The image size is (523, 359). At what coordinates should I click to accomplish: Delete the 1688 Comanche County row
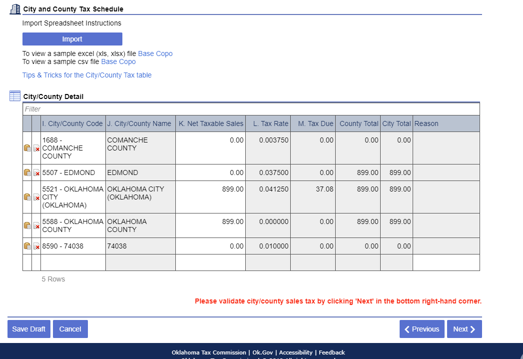pos(36,148)
